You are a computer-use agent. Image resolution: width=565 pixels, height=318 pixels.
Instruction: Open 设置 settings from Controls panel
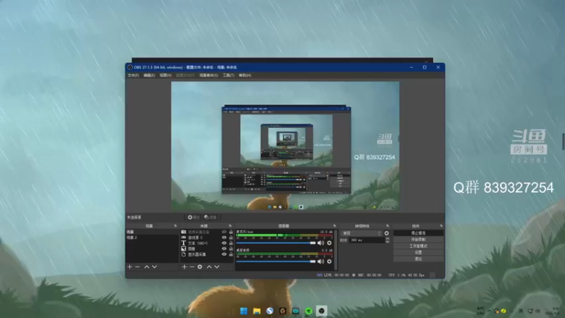pos(418,252)
